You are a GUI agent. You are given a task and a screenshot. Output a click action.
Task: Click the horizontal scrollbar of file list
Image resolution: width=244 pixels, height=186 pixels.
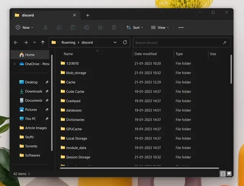coord(140,168)
